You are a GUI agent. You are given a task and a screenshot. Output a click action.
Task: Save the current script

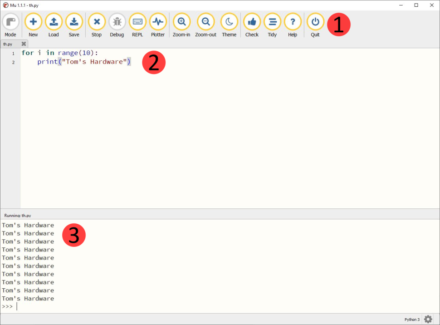coord(74,25)
